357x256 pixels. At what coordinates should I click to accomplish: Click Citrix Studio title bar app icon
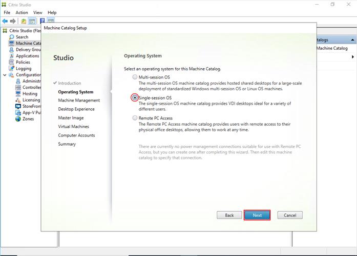pos(4,5)
